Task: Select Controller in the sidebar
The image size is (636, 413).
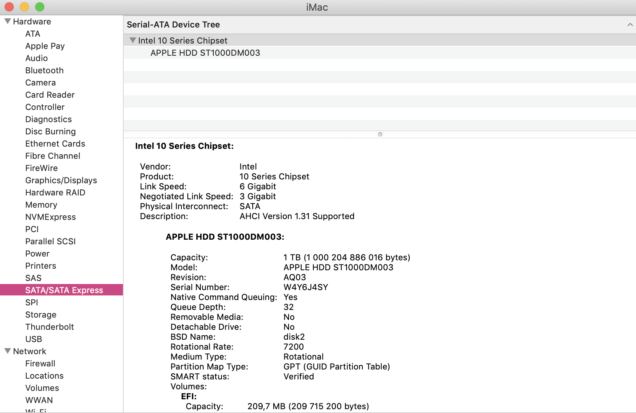Action: pyautogui.click(x=45, y=107)
